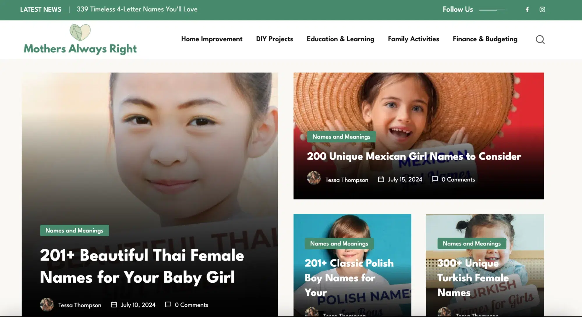Open 0 Comments on the Thai names post
Viewport: 582px width, 317px height.
(191, 305)
